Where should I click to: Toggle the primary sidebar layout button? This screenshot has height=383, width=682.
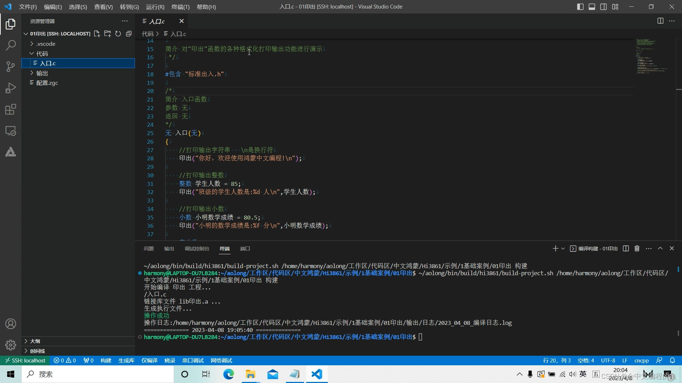(x=580, y=7)
